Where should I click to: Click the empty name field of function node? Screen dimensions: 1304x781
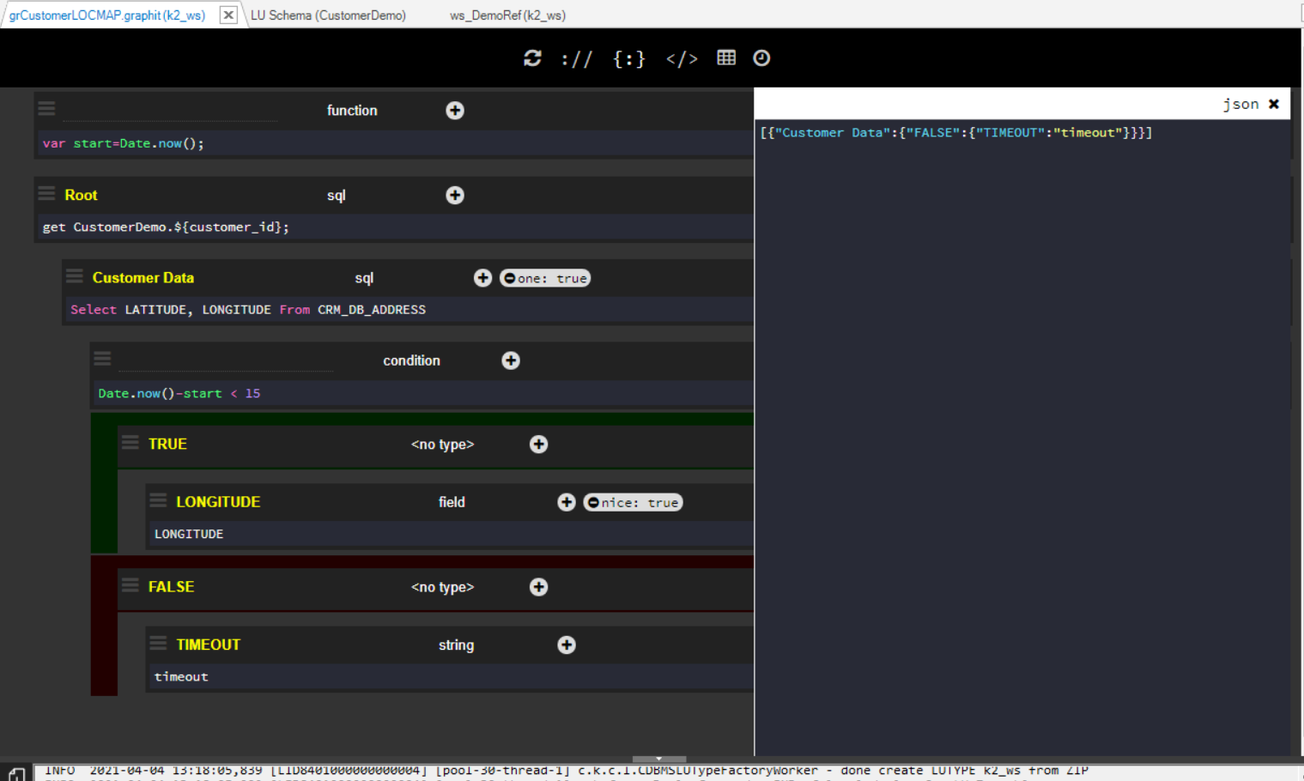170,110
